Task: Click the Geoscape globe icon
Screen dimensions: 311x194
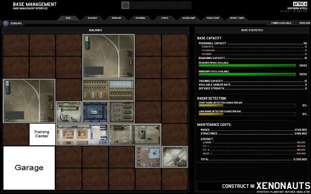Action: [x=5, y=23]
